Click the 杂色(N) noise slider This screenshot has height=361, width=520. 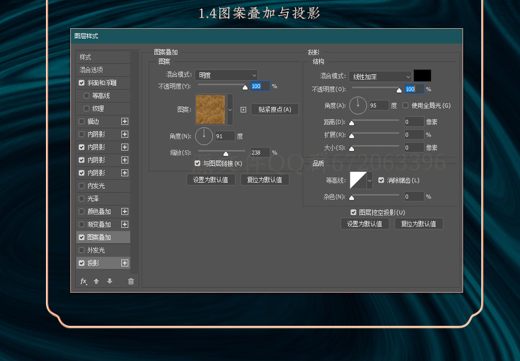[375, 197]
